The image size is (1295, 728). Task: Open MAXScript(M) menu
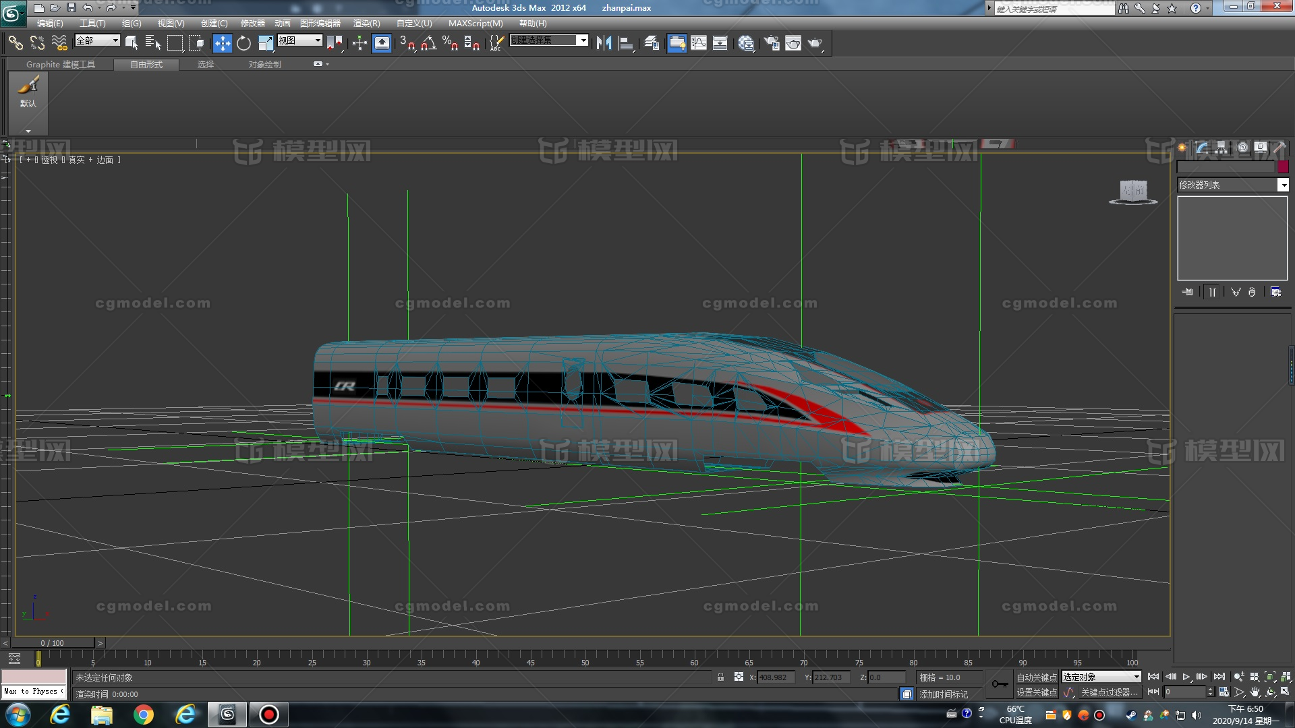(476, 23)
